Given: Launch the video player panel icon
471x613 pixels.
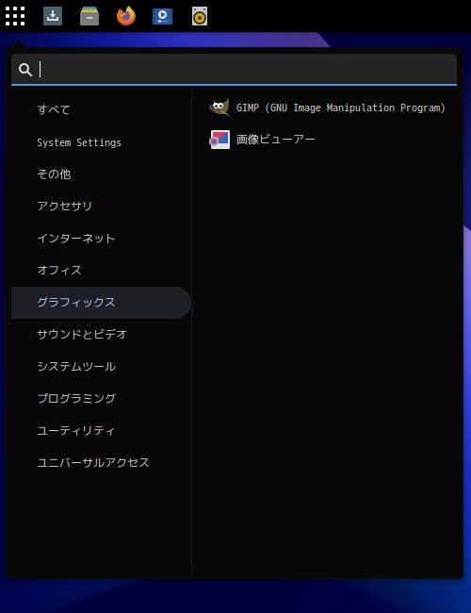Looking at the screenshot, I should [162, 16].
